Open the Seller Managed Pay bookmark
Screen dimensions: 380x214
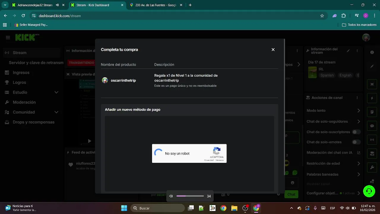[31, 25]
